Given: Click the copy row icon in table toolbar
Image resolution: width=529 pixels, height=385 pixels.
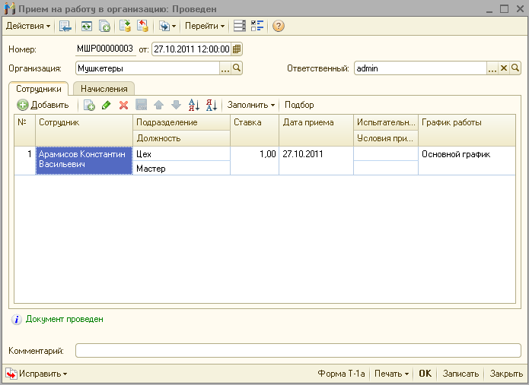Looking at the screenshot, I should [x=89, y=105].
